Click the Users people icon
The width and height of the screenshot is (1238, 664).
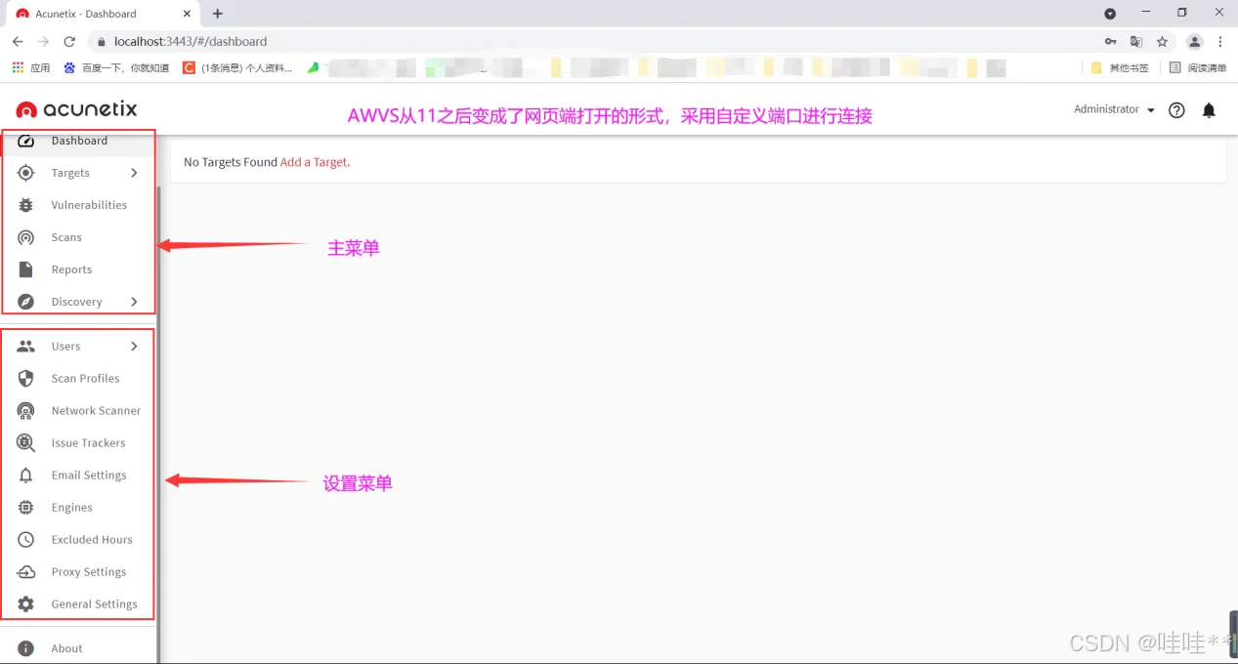point(26,346)
